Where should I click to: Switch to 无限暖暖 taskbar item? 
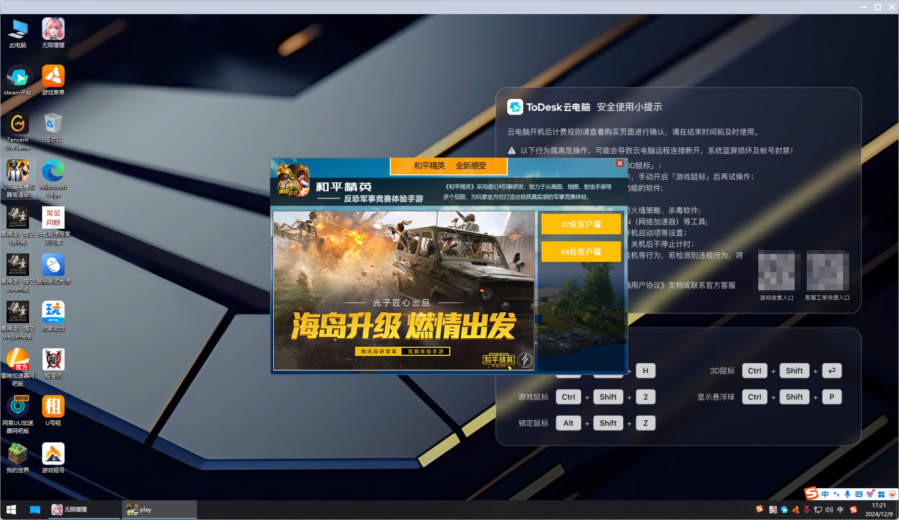[x=83, y=509]
